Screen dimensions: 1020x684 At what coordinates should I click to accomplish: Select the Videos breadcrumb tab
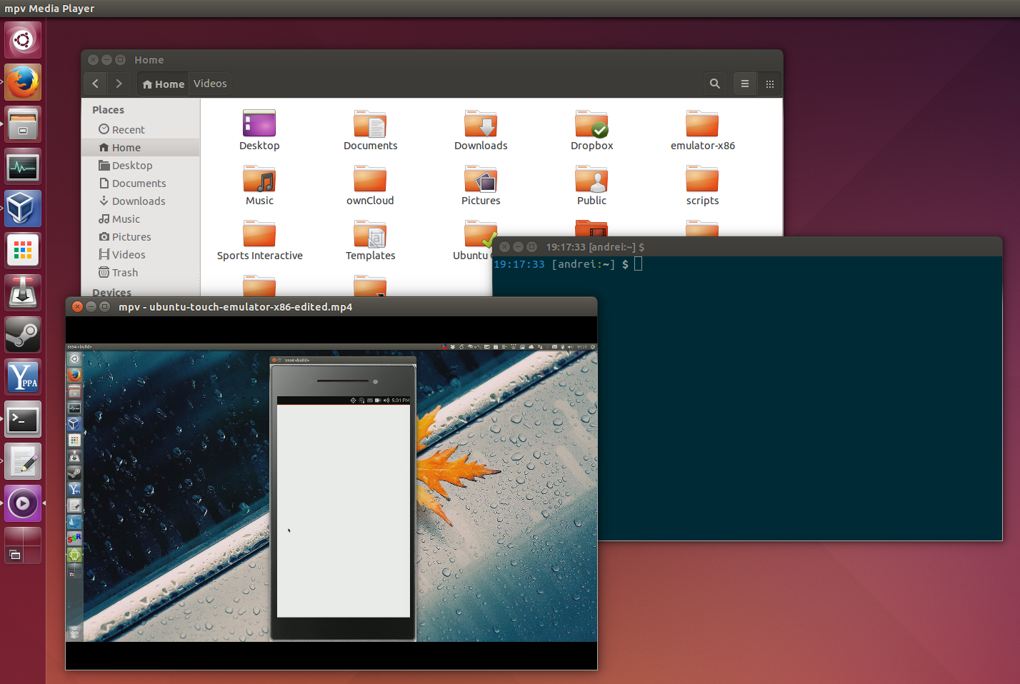pos(209,84)
